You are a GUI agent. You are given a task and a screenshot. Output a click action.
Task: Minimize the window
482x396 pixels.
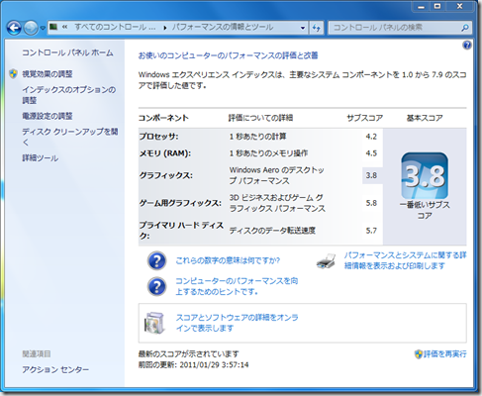click(x=422, y=6)
